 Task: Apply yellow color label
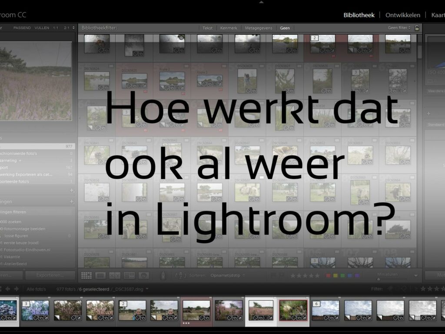pyautogui.click(x=335, y=275)
